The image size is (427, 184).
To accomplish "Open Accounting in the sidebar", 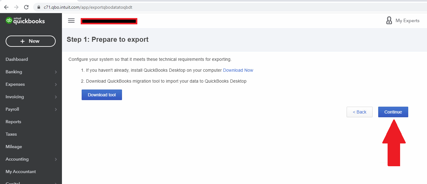I will click(x=17, y=159).
